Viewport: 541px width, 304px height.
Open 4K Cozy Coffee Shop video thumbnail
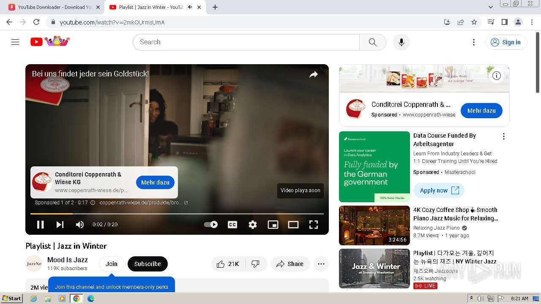(374, 225)
